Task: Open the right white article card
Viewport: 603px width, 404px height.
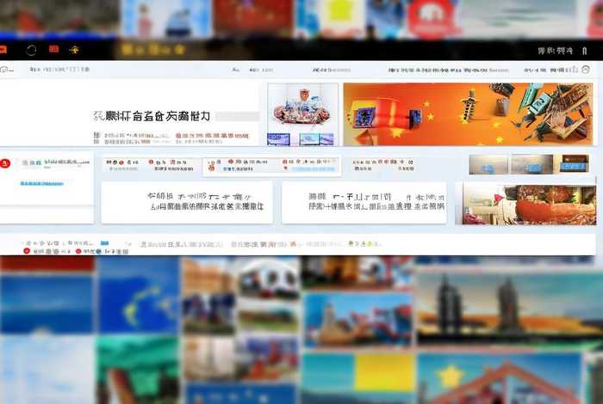Action: coord(364,203)
